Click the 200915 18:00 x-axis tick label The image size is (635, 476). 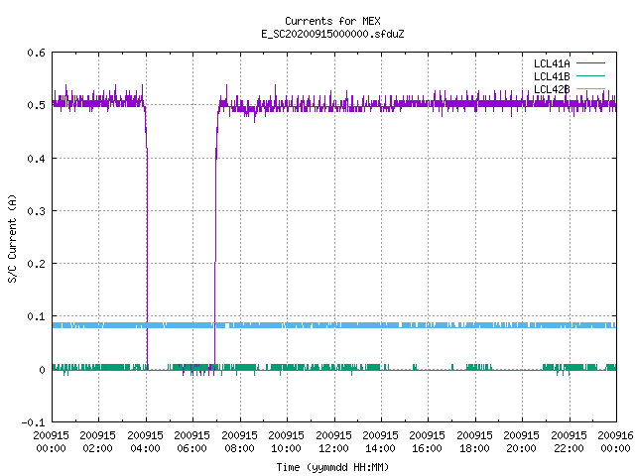pos(474,441)
